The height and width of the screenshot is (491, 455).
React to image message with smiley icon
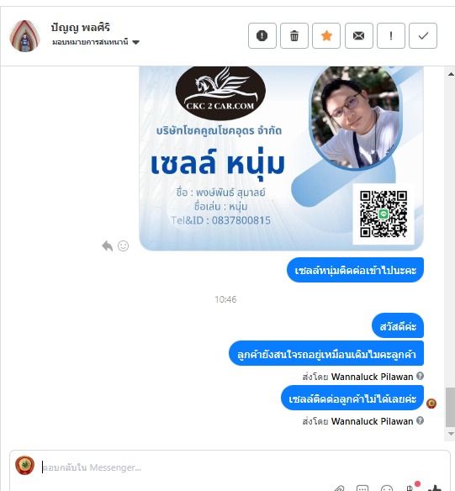pyautogui.click(x=123, y=245)
